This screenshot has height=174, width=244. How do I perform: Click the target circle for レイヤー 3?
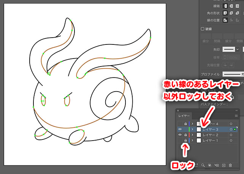[231, 130]
